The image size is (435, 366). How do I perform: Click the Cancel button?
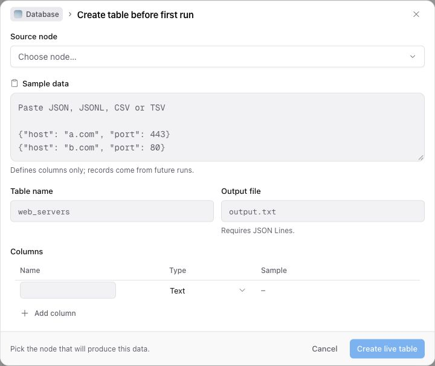(x=324, y=348)
